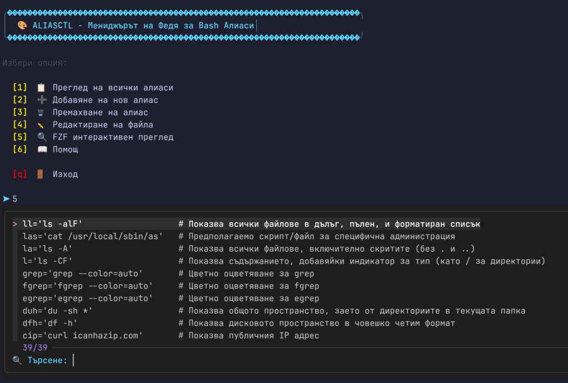This screenshot has height=383, width=568.
Task: Click the clipboard icon for alias overview
Action: click(40, 88)
